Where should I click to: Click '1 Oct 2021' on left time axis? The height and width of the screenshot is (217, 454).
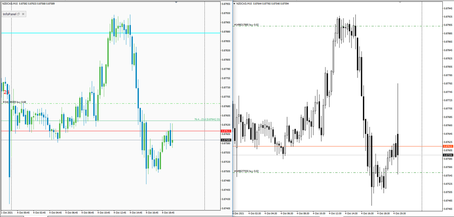point(7,212)
